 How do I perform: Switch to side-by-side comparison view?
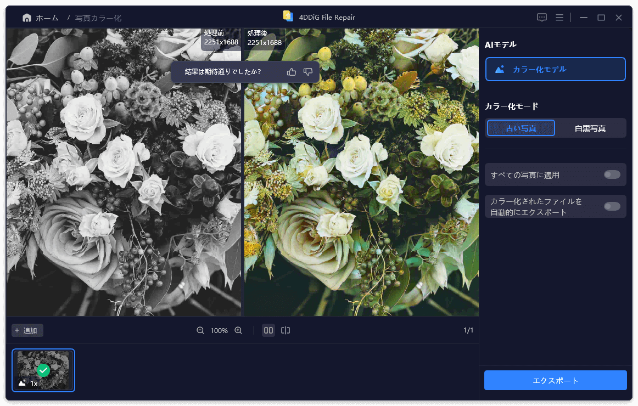point(268,330)
